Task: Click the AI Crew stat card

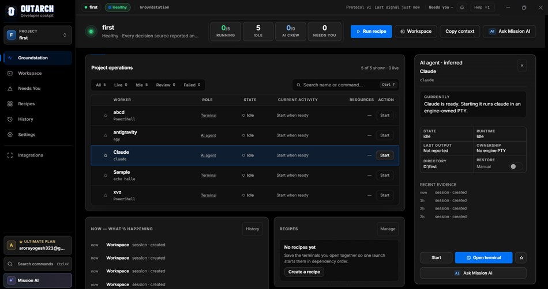Action: [x=290, y=31]
